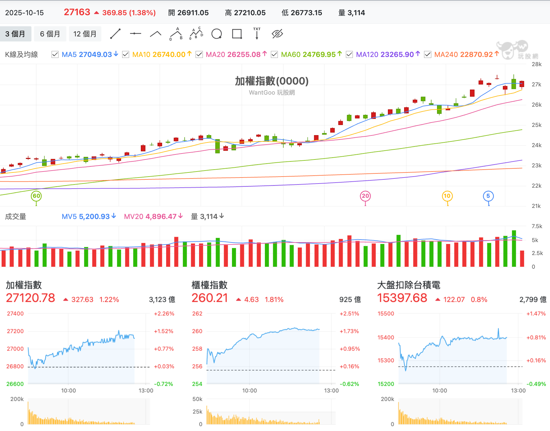
Task: Open the 大盤扣除台積電 heading
Action: point(409,285)
